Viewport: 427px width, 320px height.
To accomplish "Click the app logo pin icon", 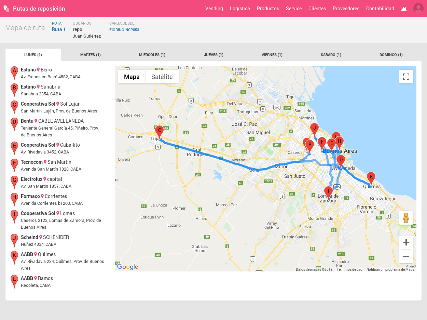I will tap(6, 9).
